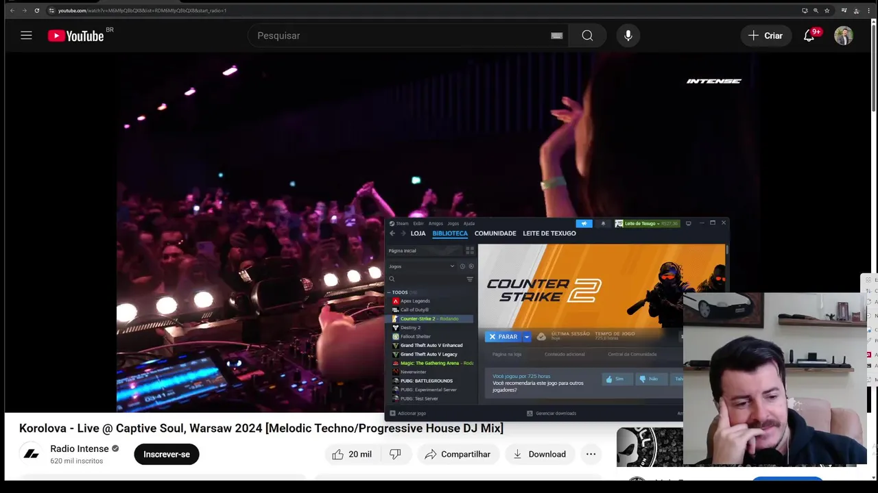Start voice search with the microphone icon
Image resolution: width=878 pixels, height=493 pixels.
coord(628,36)
